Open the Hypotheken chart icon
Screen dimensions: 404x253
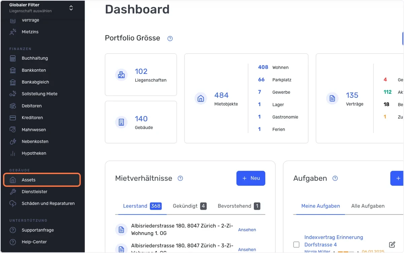pyautogui.click(x=13, y=153)
